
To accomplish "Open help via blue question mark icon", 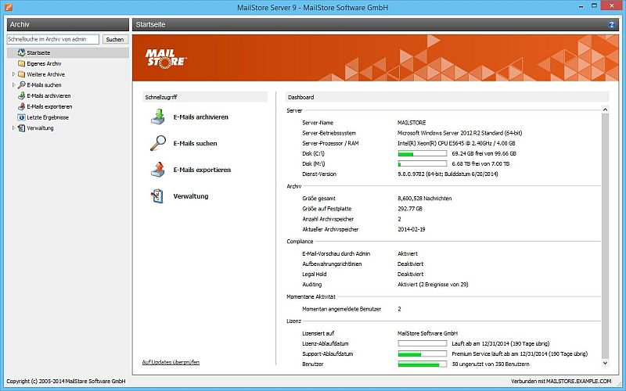I will (611, 24).
